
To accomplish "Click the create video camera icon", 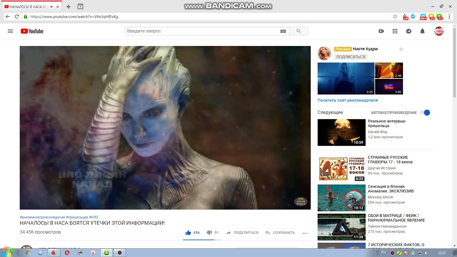I will point(381,31).
